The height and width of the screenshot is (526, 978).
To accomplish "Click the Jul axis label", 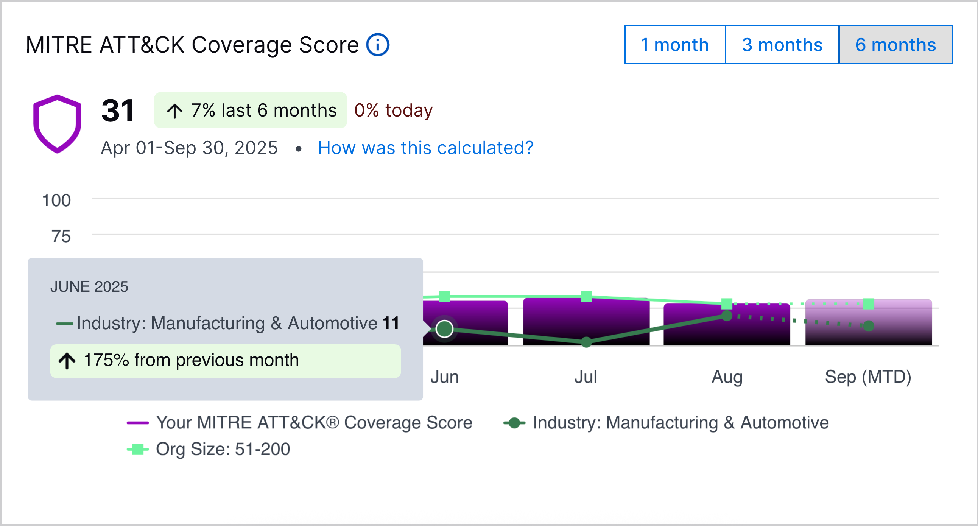I will 586,377.
